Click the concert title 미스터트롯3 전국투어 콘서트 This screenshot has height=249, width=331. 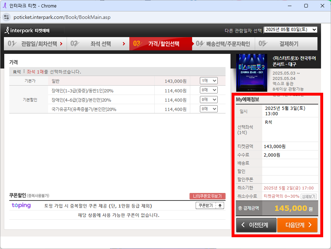(x=294, y=61)
